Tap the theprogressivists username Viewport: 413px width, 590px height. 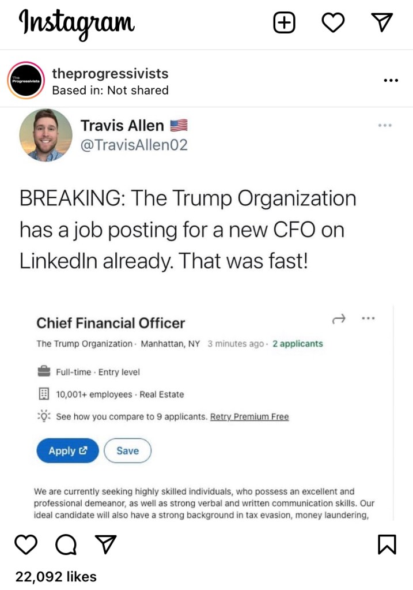[110, 73]
